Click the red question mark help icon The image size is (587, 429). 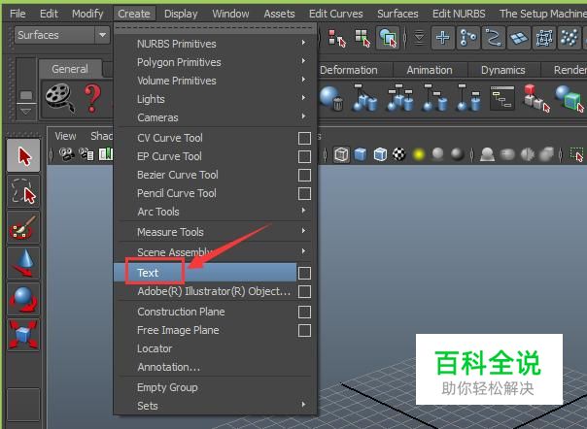tap(92, 98)
